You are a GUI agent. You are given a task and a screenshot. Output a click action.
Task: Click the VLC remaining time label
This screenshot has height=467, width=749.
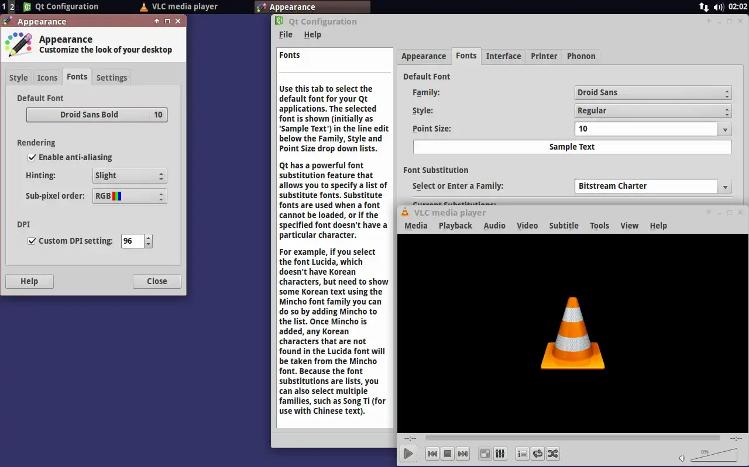(736, 438)
